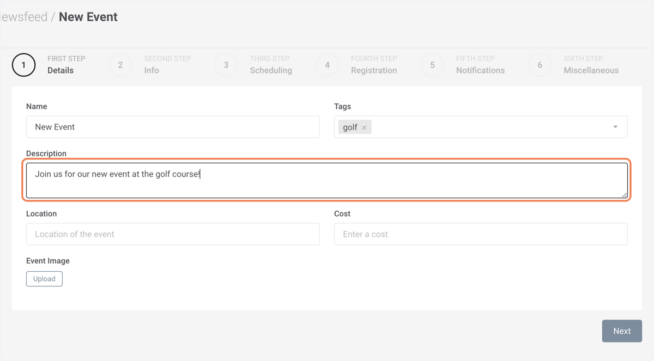Open the Miscellaneous step
Image resolution: width=654 pixels, height=361 pixels.
(574, 65)
